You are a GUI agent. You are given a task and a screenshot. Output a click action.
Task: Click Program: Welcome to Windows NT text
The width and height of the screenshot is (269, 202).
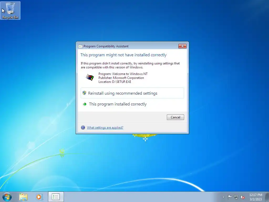pyautogui.click(x=123, y=74)
